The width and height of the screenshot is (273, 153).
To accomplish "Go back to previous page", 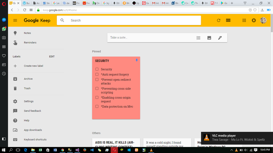I will click(12, 10).
